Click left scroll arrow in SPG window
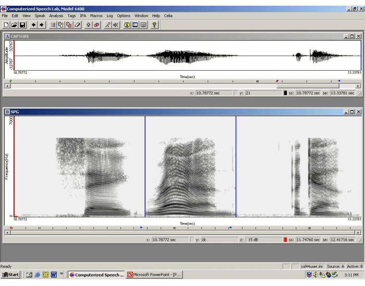Viewport: 365px width, 286px height. click(x=7, y=232)
